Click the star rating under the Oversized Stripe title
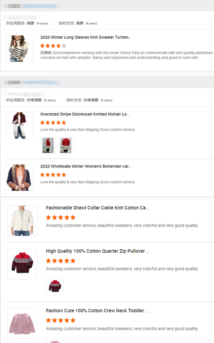The width and height of the screenshot is (214, 343). [53, 123]
